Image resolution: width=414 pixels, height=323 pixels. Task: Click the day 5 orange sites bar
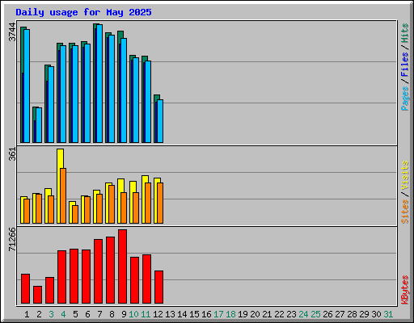point(75,214)
